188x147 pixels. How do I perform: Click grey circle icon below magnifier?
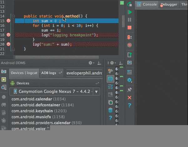coord(4,97)
